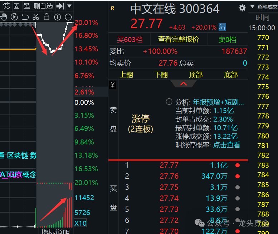Zoom out with the minus circle icon
Viewport: 278px width, 234px height.
tap(68, 17)
